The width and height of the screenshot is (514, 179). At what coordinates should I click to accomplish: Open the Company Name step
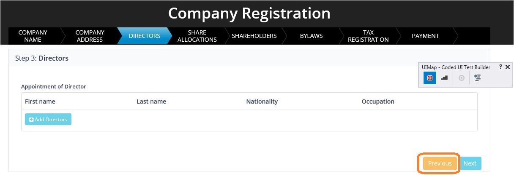(33, 36)
